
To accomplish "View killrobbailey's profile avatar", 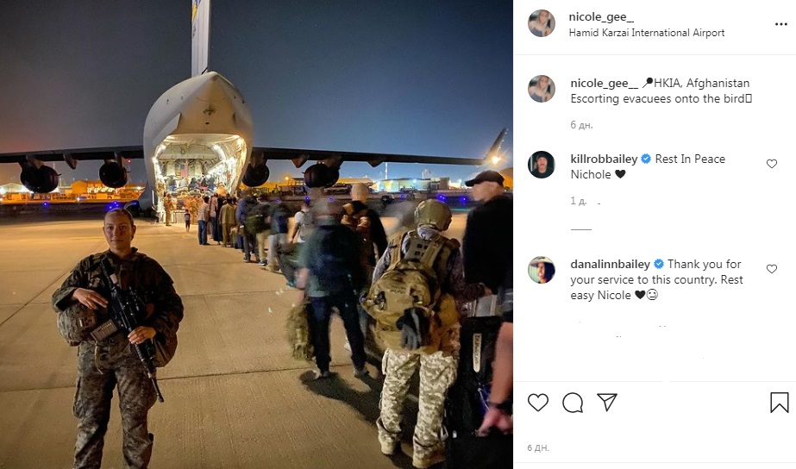I will pyautogui.click(x=541, y=165).
